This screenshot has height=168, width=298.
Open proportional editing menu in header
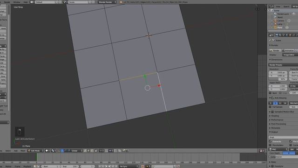(x=102, y=151)
